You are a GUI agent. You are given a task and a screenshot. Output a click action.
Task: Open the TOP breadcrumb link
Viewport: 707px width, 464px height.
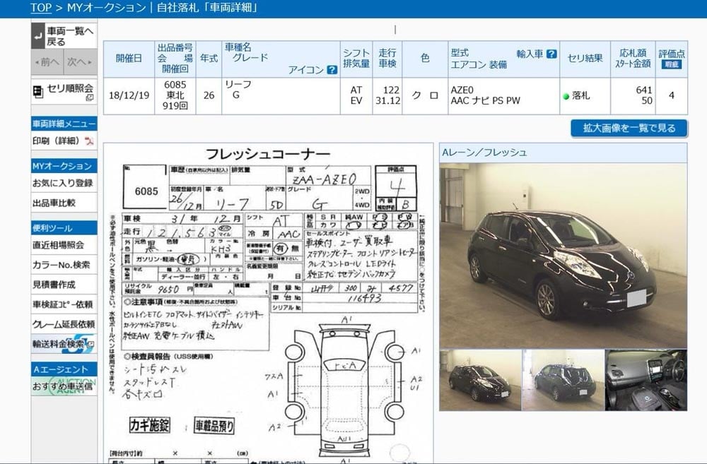coord(41,8)
